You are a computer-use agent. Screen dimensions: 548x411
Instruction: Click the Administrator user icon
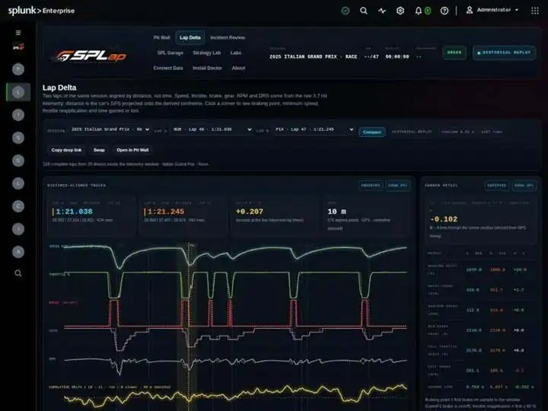[x=470, y=10]
